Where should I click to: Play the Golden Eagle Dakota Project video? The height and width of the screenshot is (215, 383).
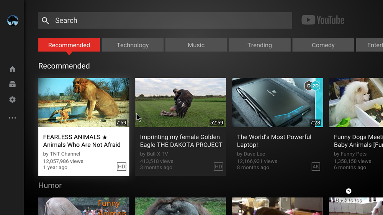point(181,102)
